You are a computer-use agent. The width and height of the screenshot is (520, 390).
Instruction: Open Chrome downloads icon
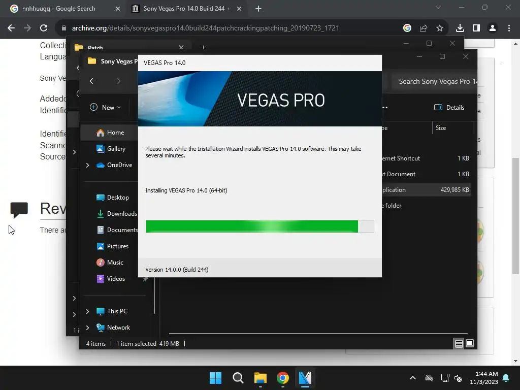pyautogui.click(x=460, y=28)
